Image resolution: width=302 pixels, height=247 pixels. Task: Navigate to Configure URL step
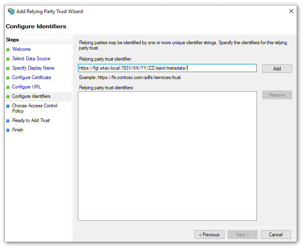[x=27, y=87]
